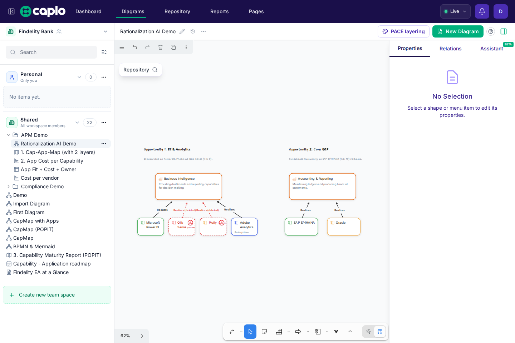Viewport: 515px width, 343px height.
Task: Open the Assistant beta tab
Action: click(x=492, y=49)
